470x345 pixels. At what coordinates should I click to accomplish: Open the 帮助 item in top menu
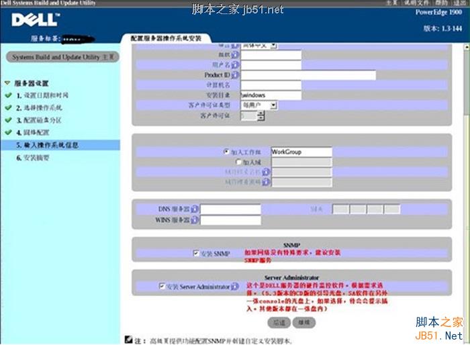[x=441, y=3]
